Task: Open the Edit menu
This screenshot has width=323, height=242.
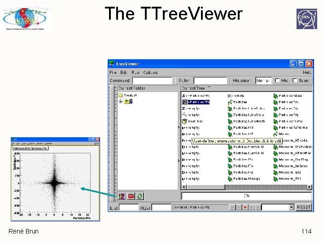Action: click(x=124, y=73)
